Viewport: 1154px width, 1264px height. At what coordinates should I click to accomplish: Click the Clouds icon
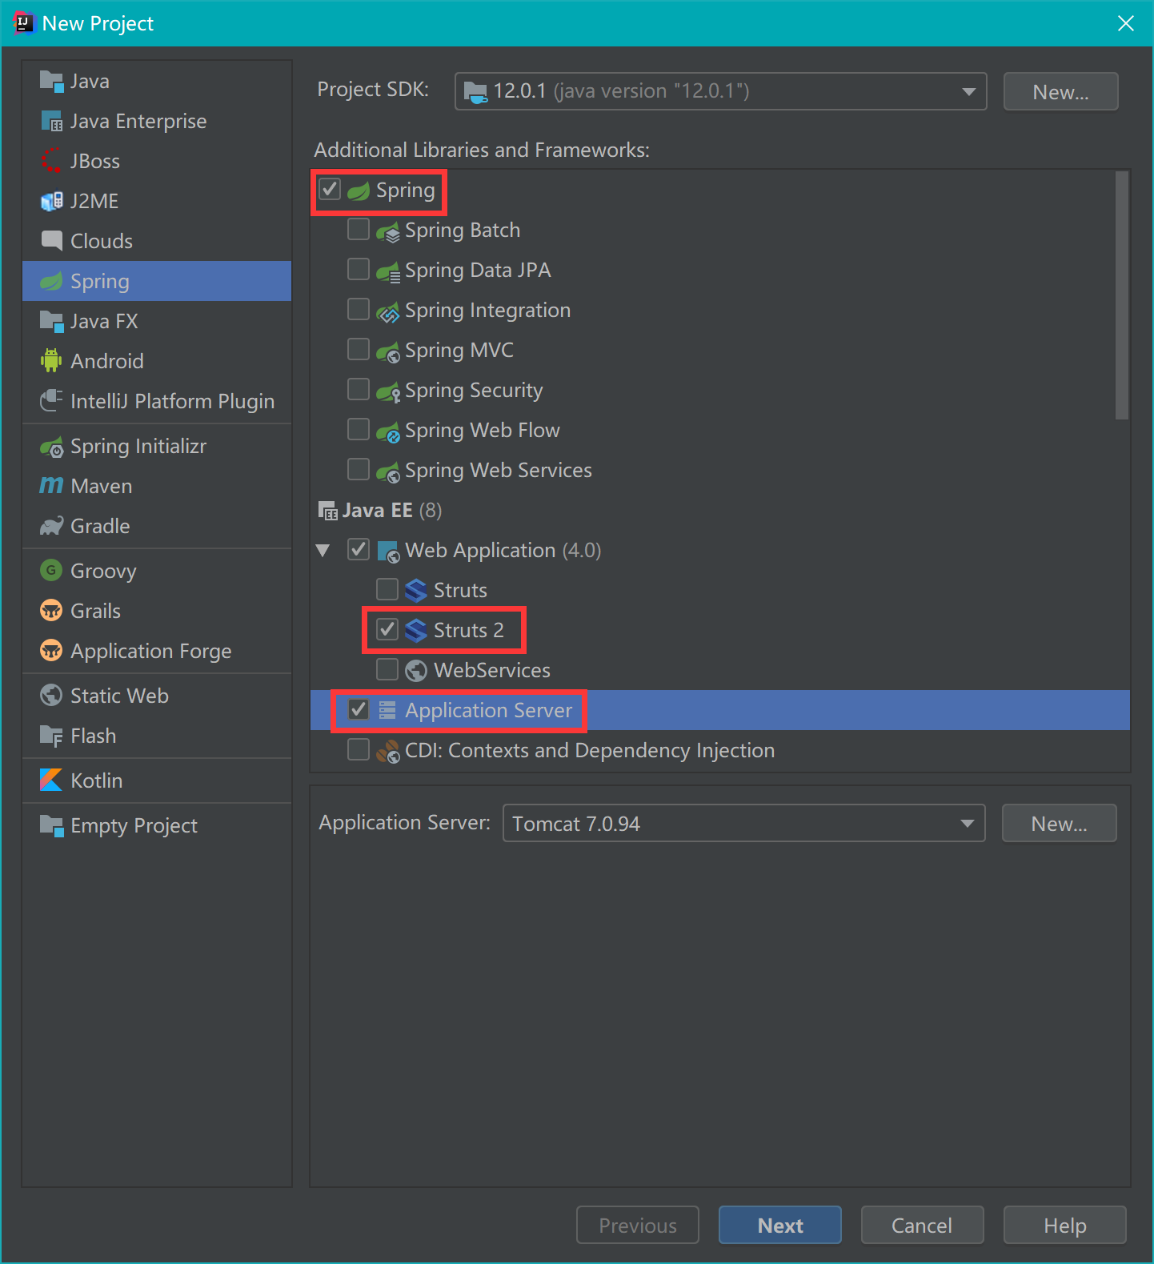(x=51, y=241)
